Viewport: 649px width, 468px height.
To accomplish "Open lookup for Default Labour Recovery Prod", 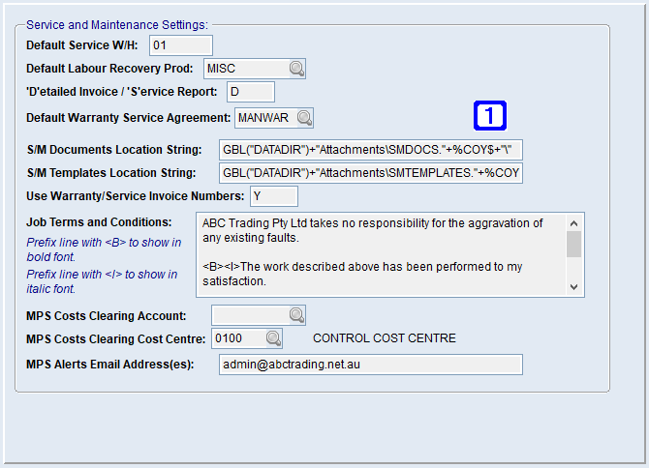I will pos(296,69).
